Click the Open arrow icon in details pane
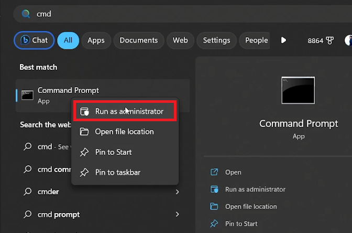 214,172
